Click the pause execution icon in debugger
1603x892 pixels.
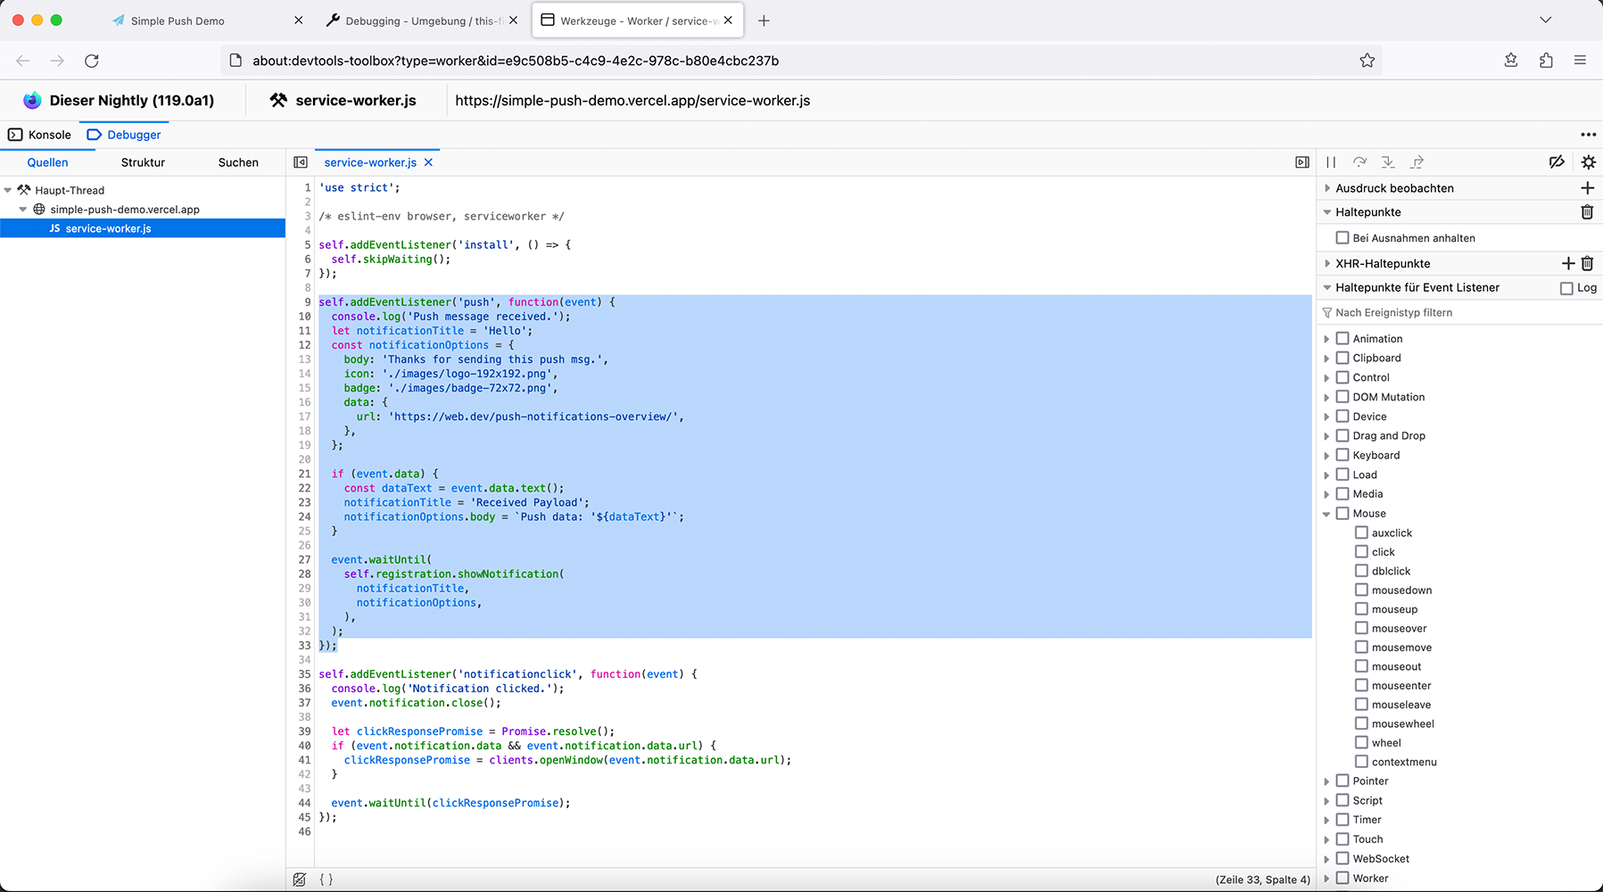point(1331,162)
